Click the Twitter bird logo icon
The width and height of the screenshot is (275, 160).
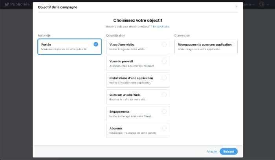click(x=7, y=4)
